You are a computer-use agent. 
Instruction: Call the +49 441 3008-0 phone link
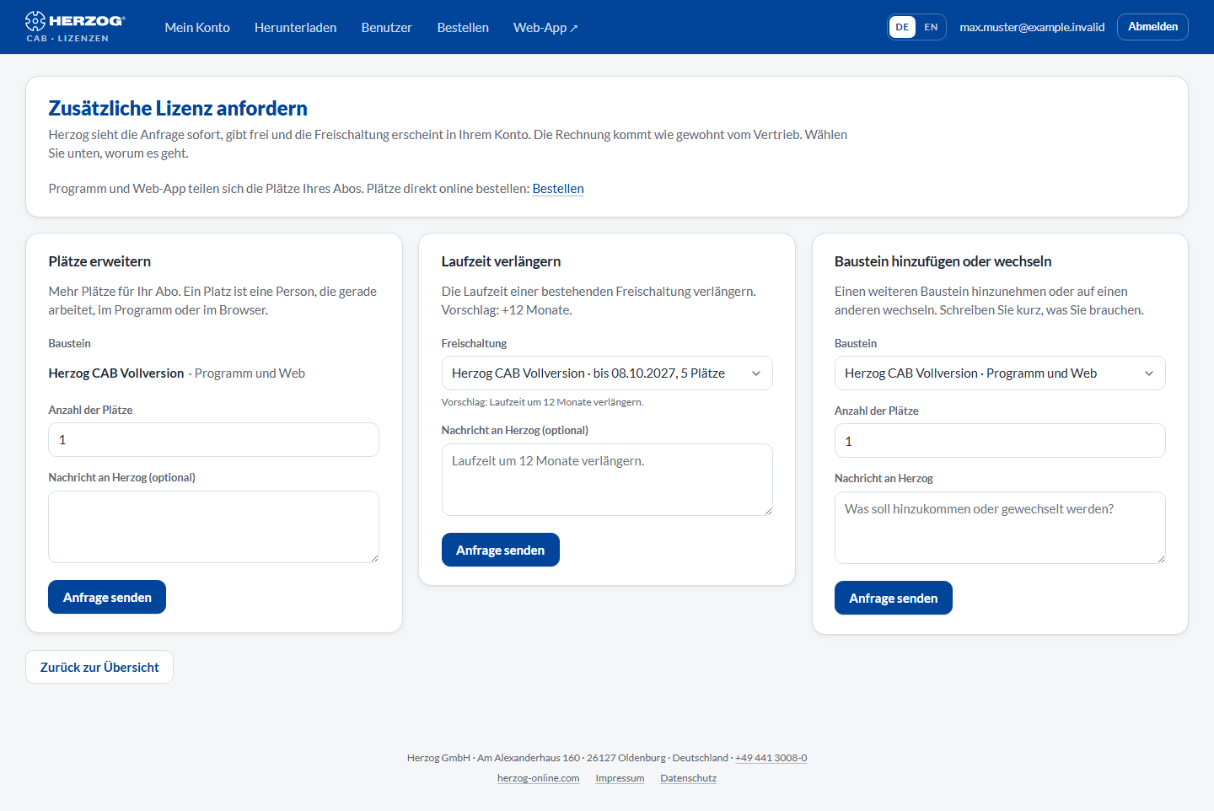(x=771, y=758)
